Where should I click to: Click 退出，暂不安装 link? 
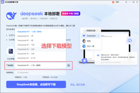[x=78, y=84]
